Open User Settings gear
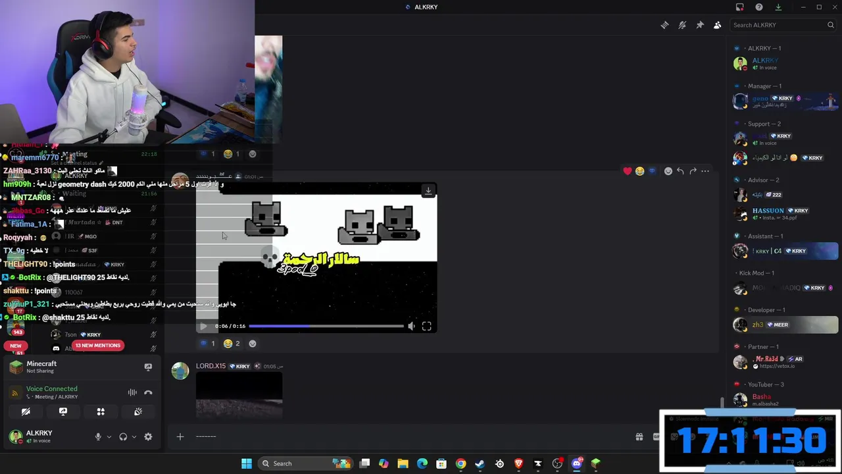Image resolution: width=842 pixels, height=474 pixels. tap(148, 436)
